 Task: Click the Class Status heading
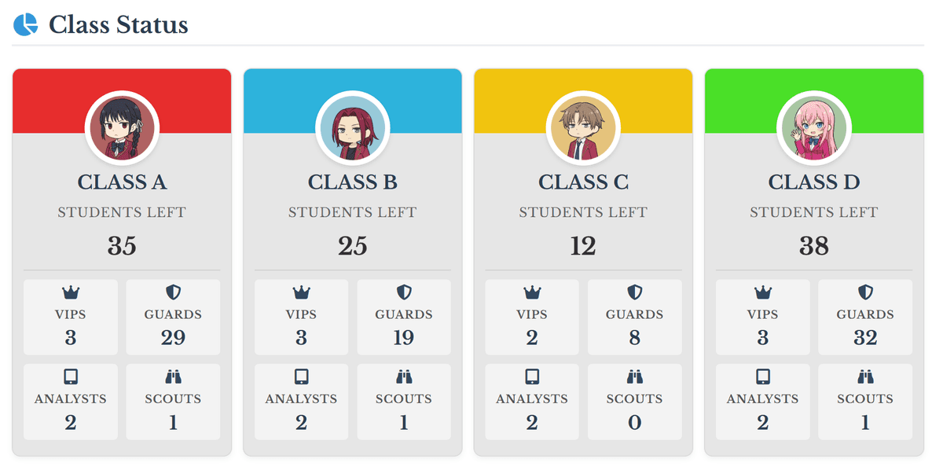click(119, 25)
